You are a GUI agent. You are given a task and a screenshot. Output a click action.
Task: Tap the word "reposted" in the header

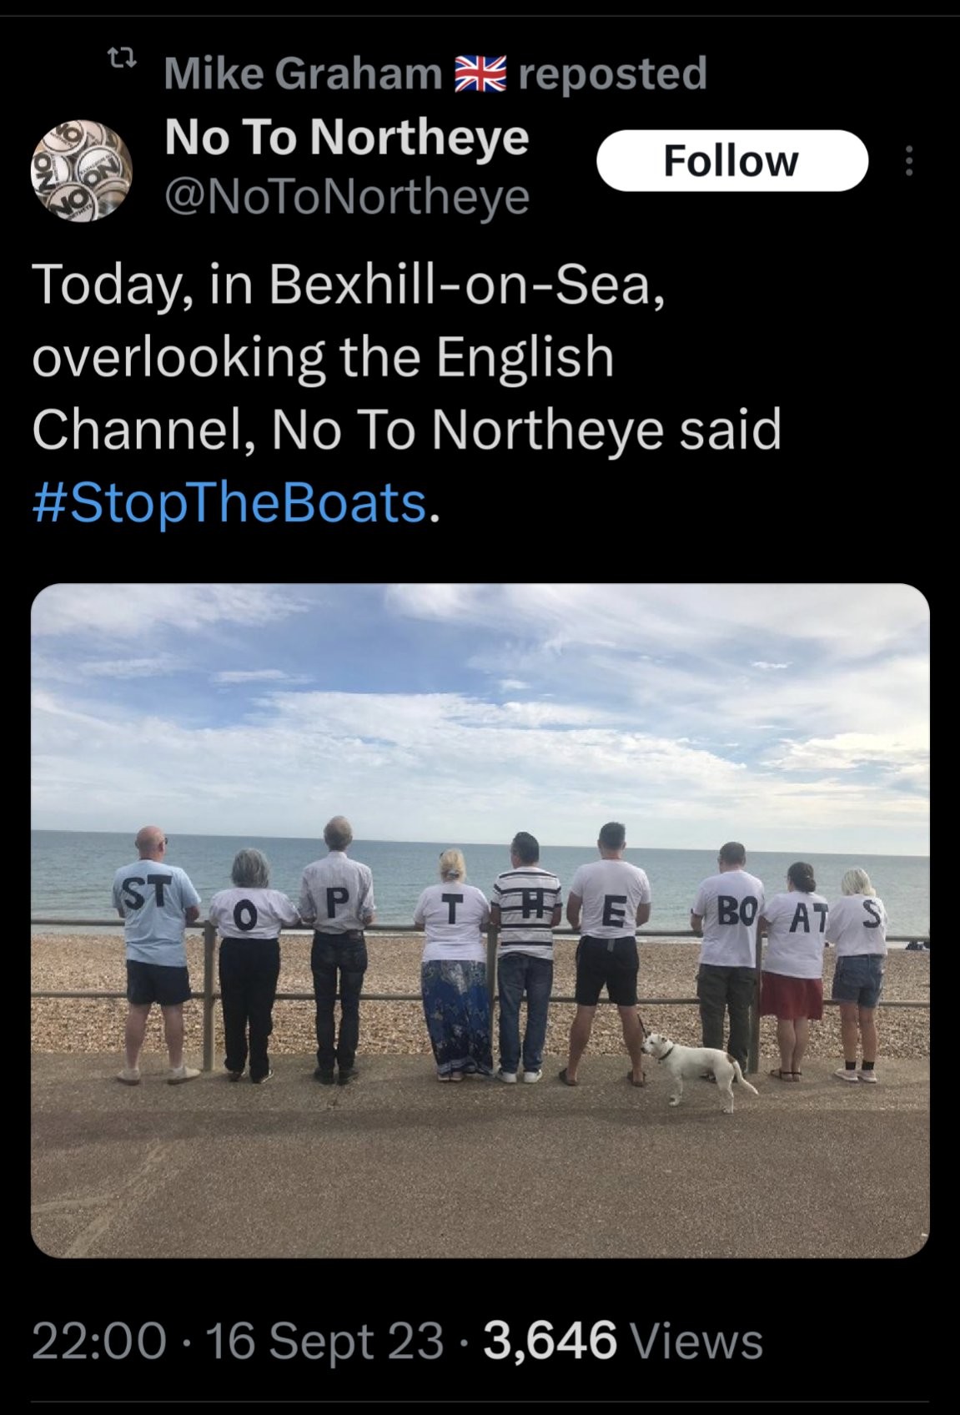click(612, 73)
